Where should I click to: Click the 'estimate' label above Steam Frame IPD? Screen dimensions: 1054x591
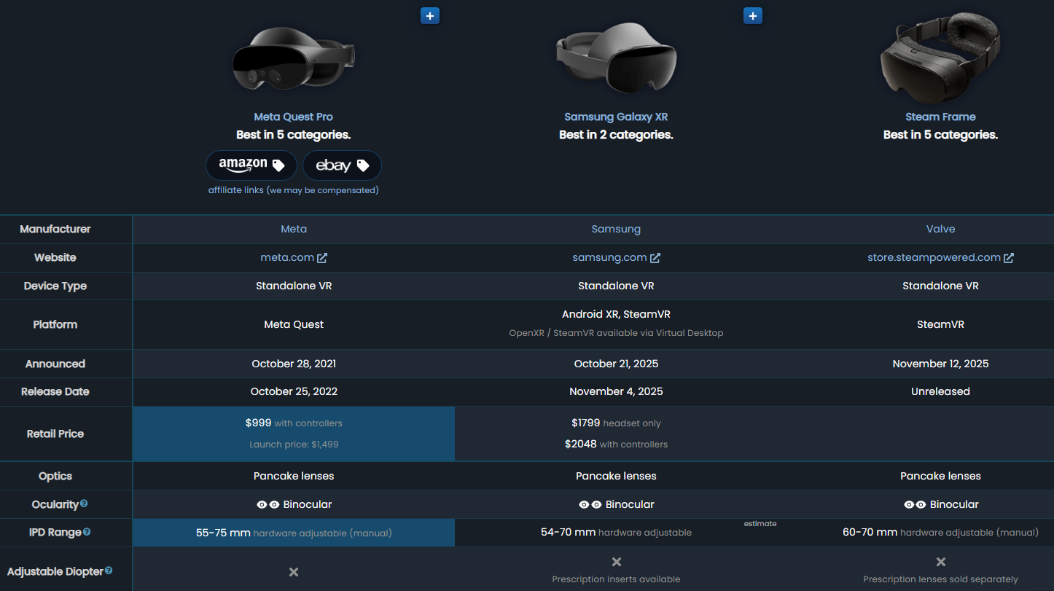pyautogui.click(x=760, y=523)
